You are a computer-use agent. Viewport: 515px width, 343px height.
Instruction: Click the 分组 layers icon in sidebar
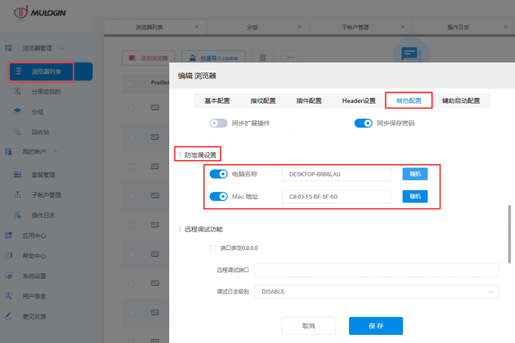[x=18, y=111]
